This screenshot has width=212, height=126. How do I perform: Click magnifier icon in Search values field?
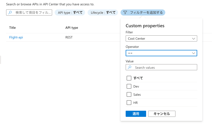point(129,67)
